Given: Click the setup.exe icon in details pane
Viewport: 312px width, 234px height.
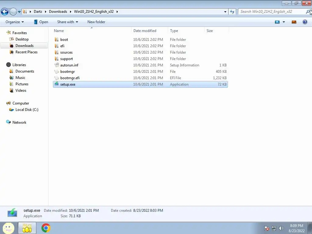Looking at the screenshot, I should [12, 213].
